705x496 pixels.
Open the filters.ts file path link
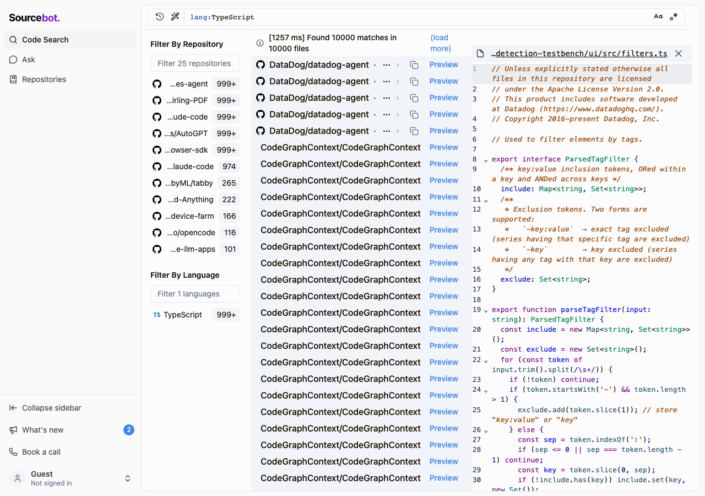(x=578, y=53)
